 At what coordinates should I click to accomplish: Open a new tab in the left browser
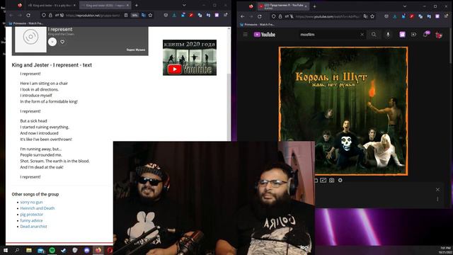[x=137, y=5]
